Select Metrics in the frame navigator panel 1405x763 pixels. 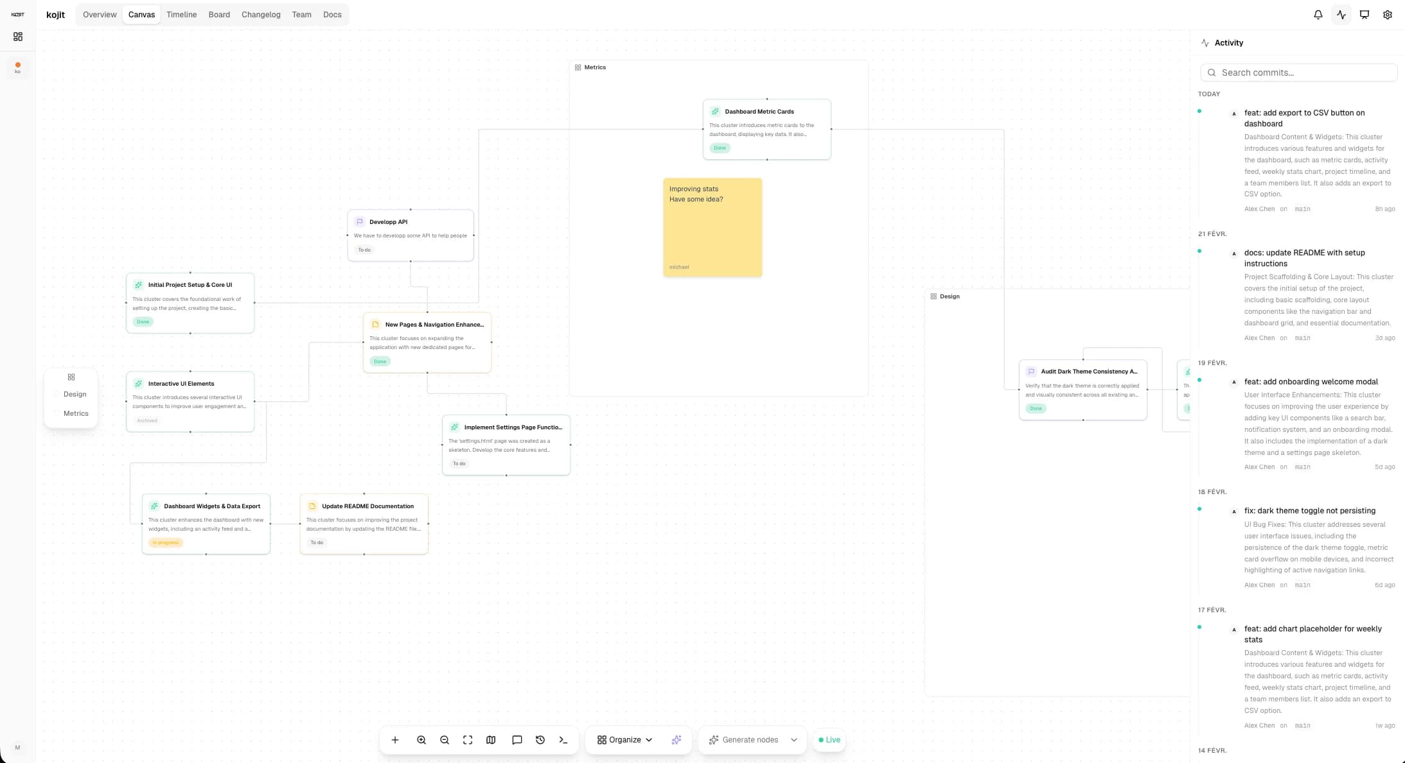[x=75, y=413]
